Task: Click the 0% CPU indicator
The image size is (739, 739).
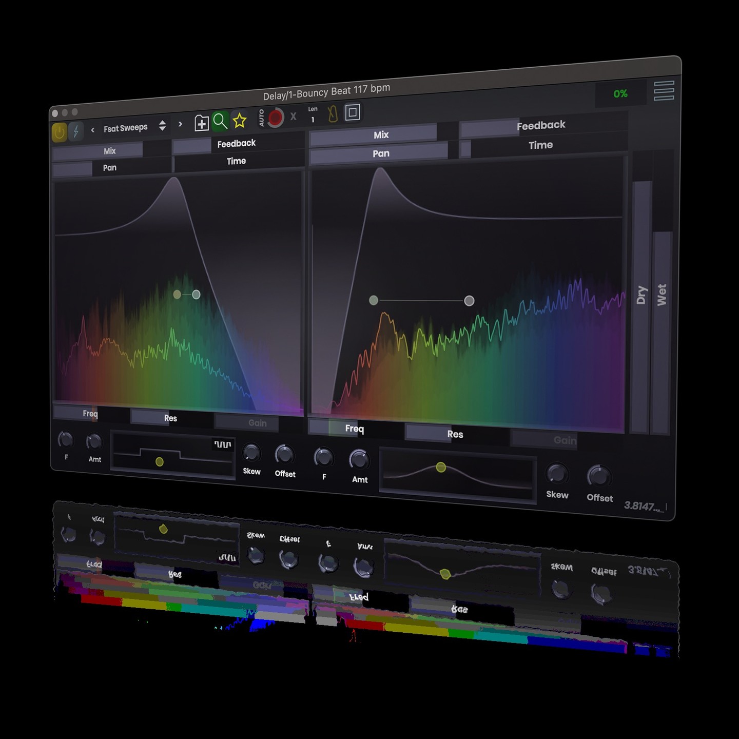Action: tap(620, 94)
